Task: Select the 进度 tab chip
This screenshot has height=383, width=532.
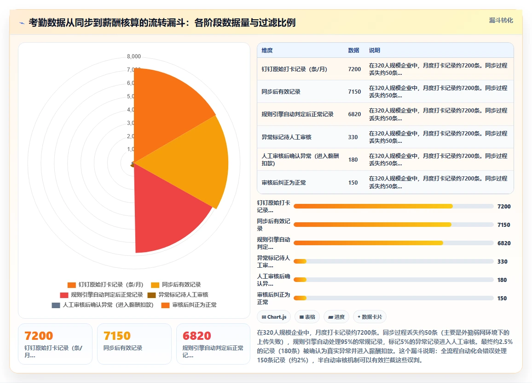Action: tap(336, 317)
